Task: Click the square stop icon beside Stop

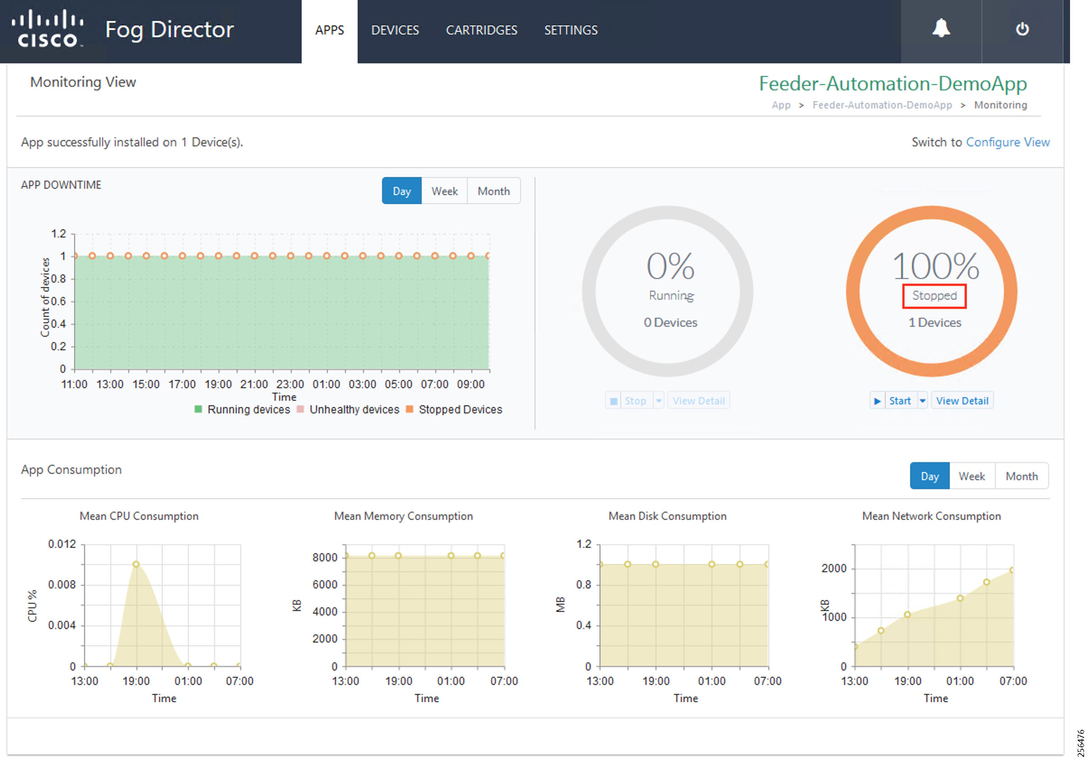Action: click(613, 401)
